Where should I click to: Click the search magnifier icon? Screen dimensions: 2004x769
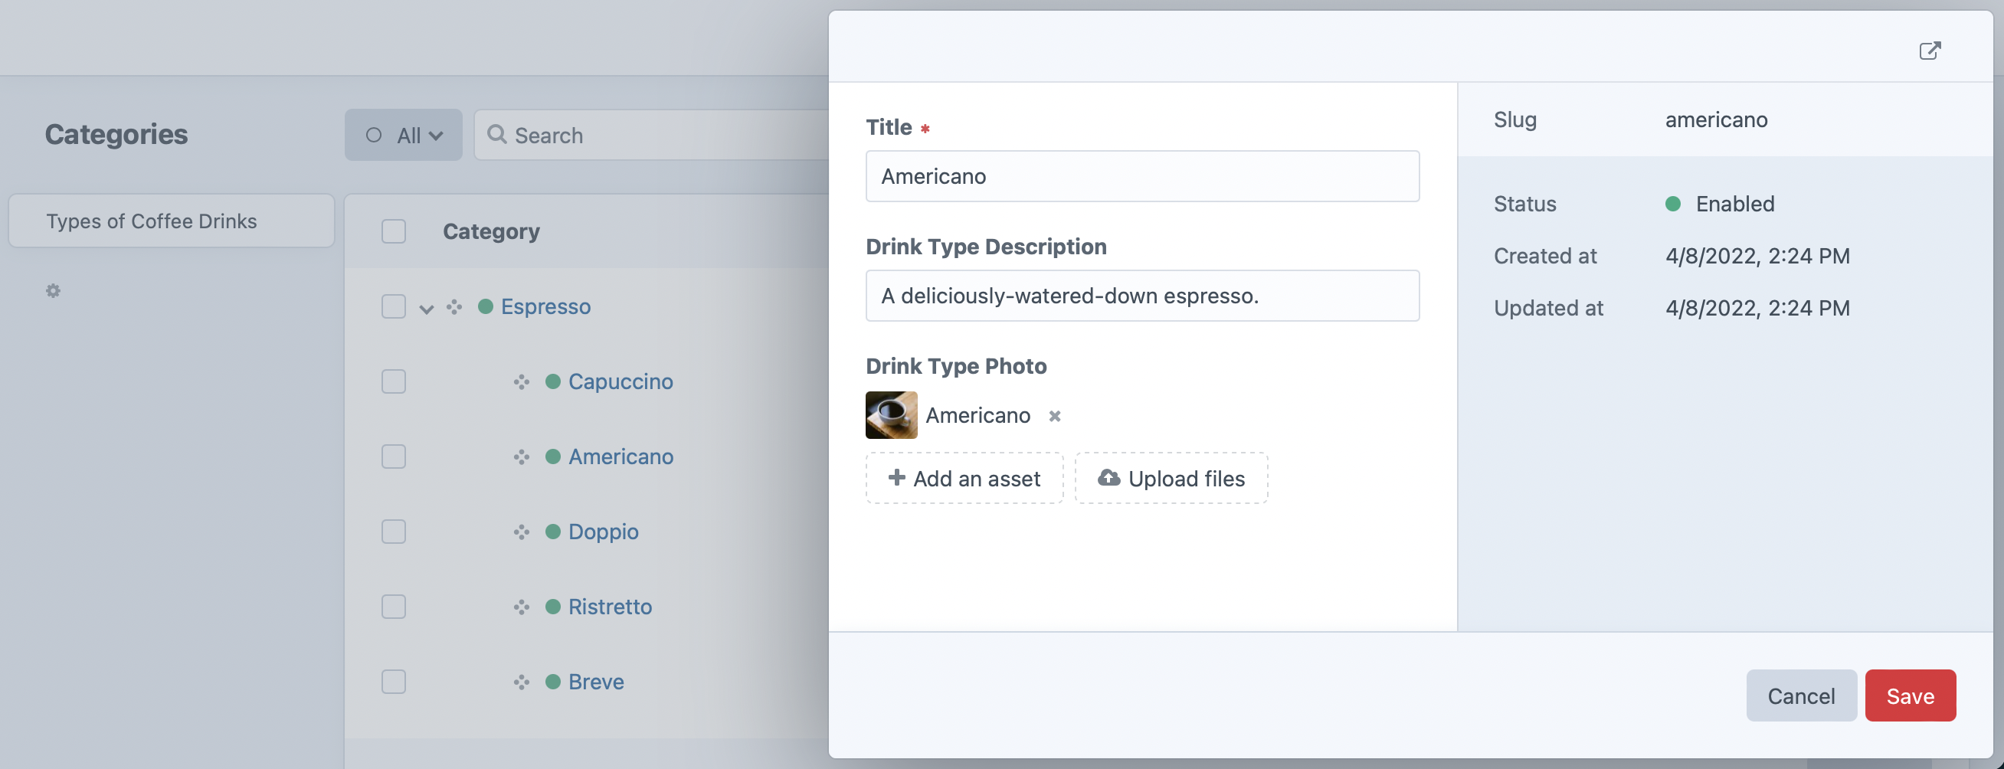[498, 135]
